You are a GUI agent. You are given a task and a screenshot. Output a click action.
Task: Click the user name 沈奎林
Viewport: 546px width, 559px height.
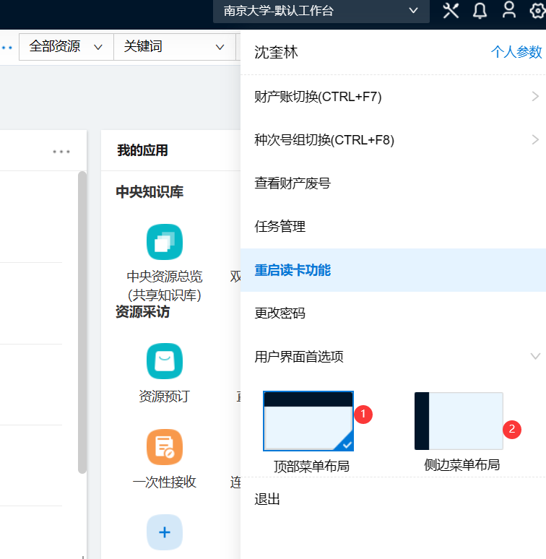tap(276, 53)
